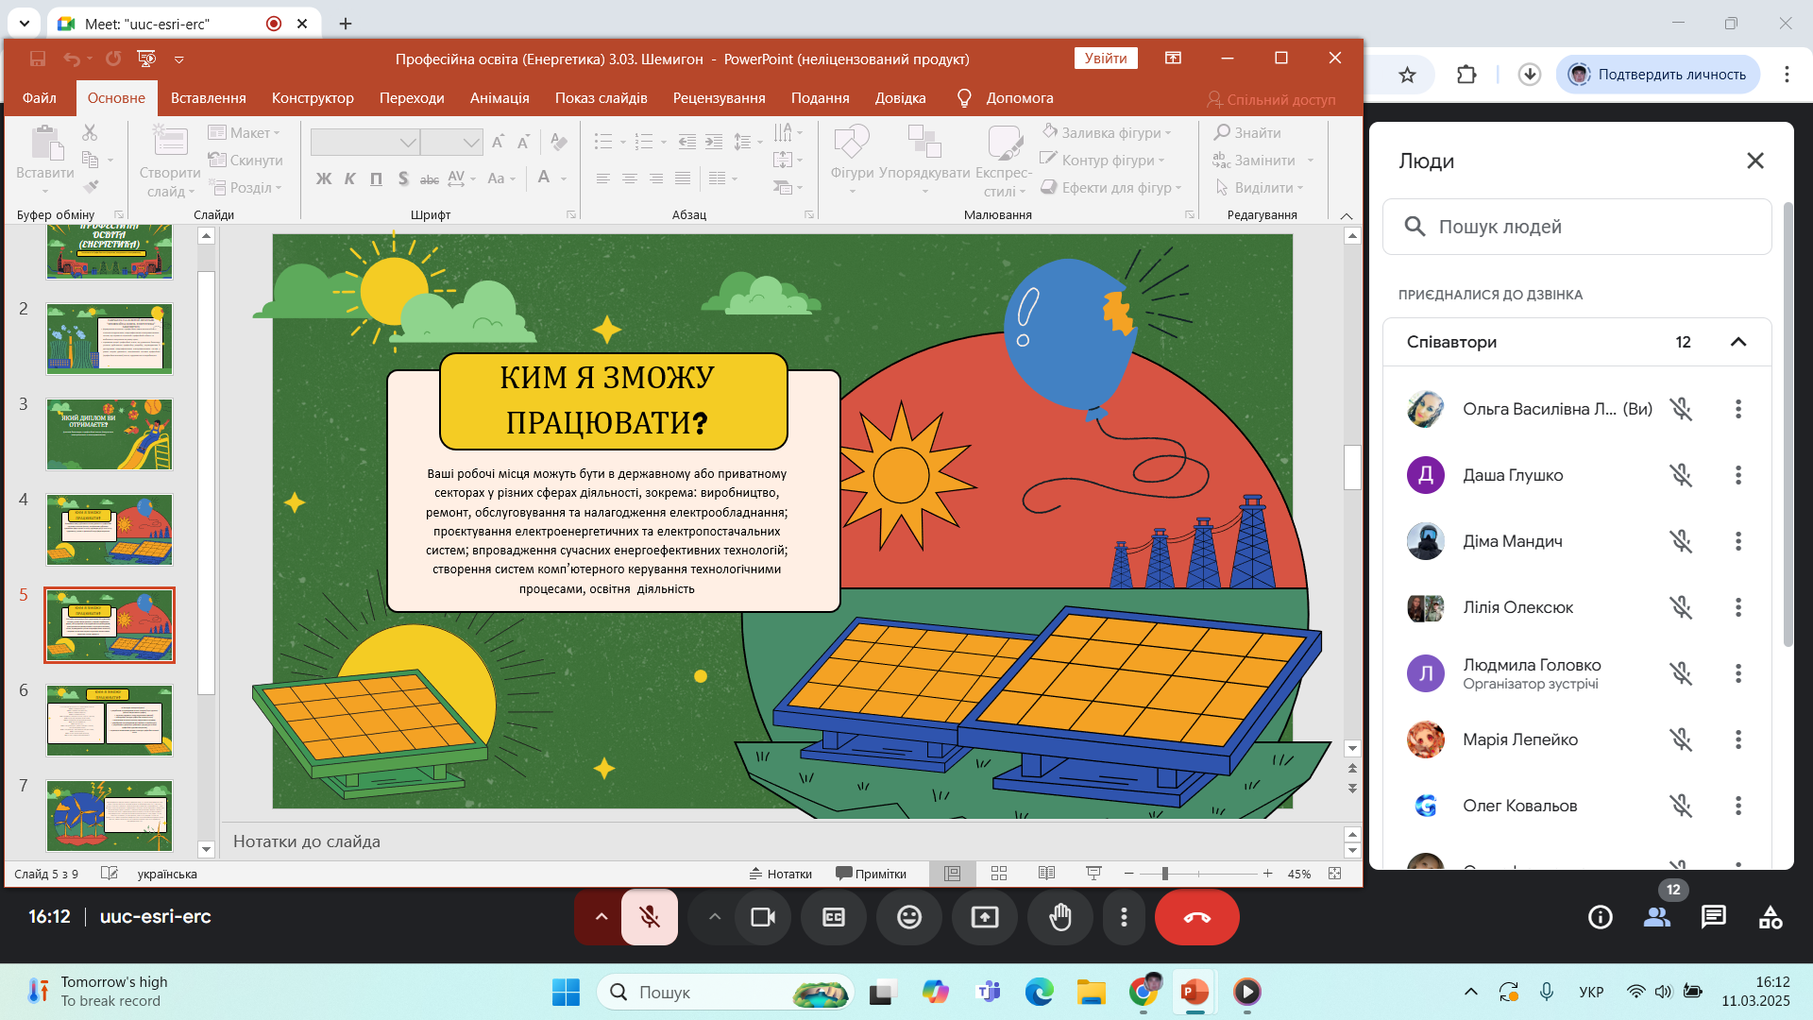Open the emoji reactions button
The height and width of the screenshot is (1020, 1813).
(x=909, y=917)
